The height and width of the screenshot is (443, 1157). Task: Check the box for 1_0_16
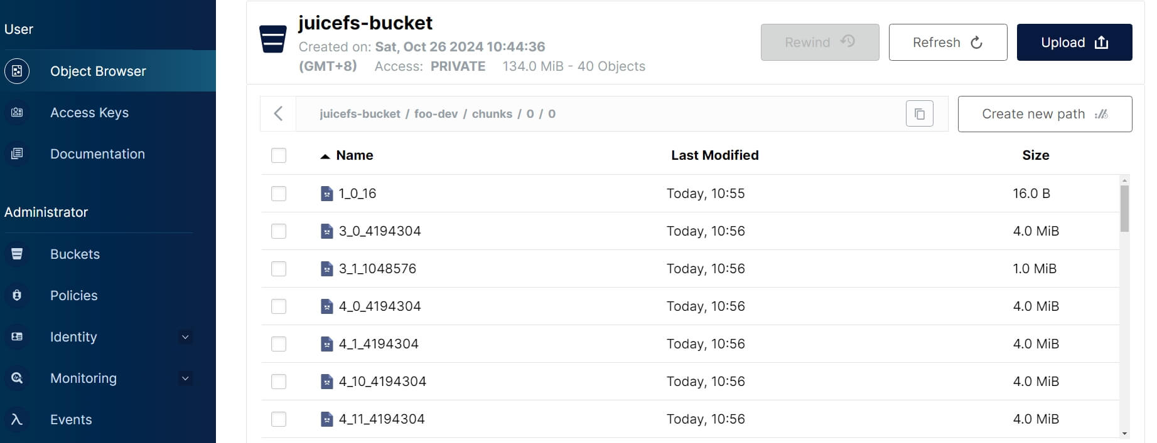click(279, 194)
